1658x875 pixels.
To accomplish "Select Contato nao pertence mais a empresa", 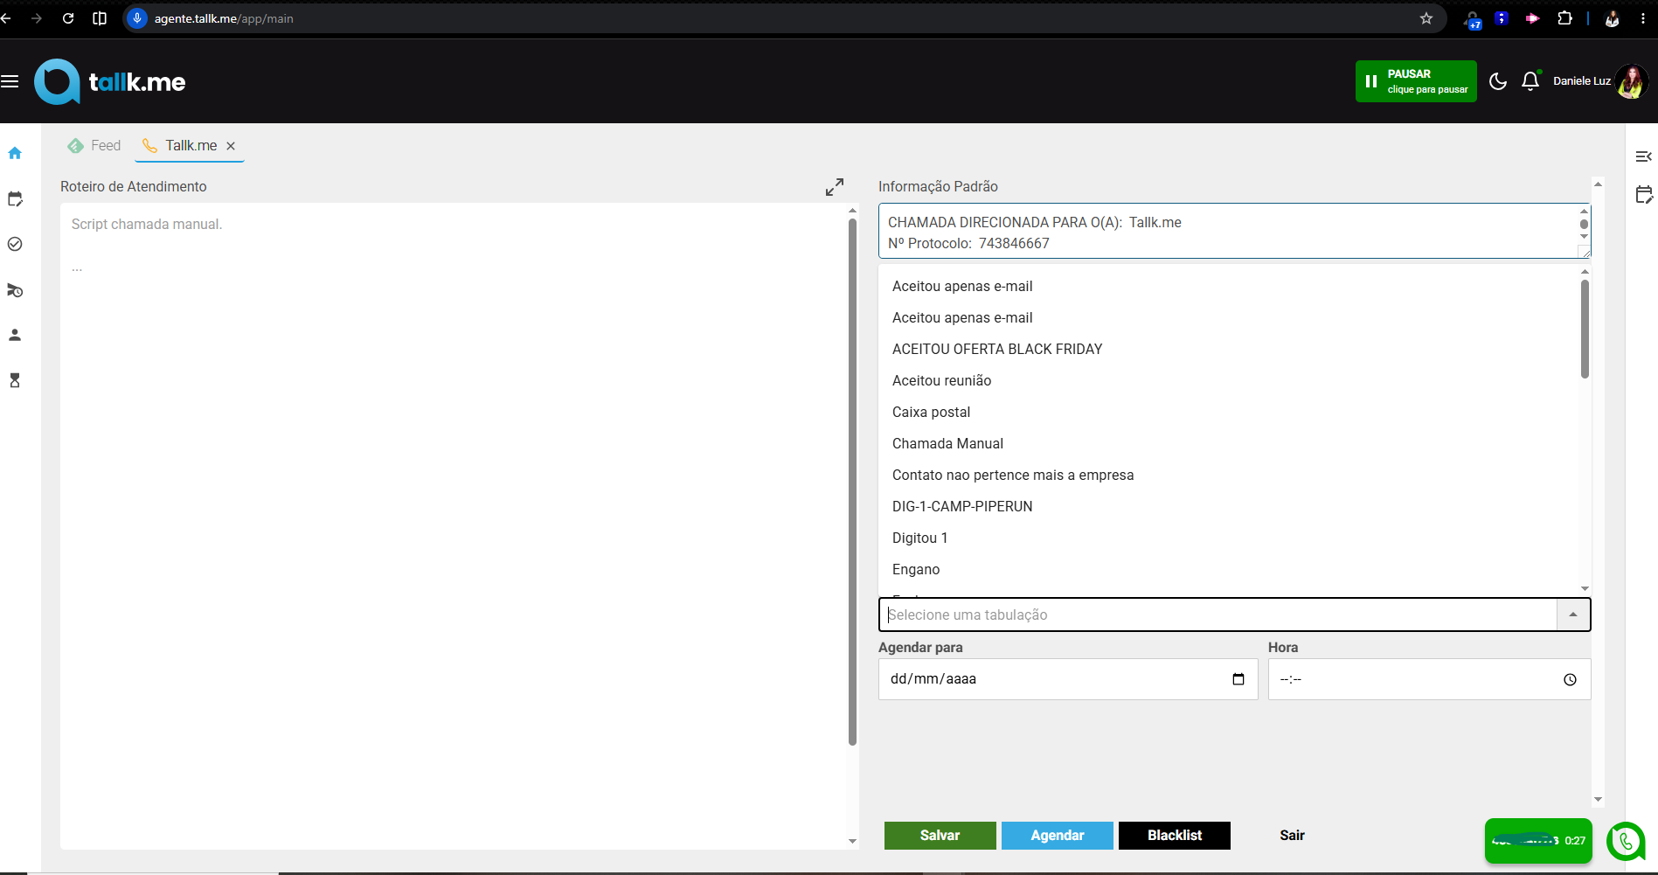I will tap(1013, 475).
